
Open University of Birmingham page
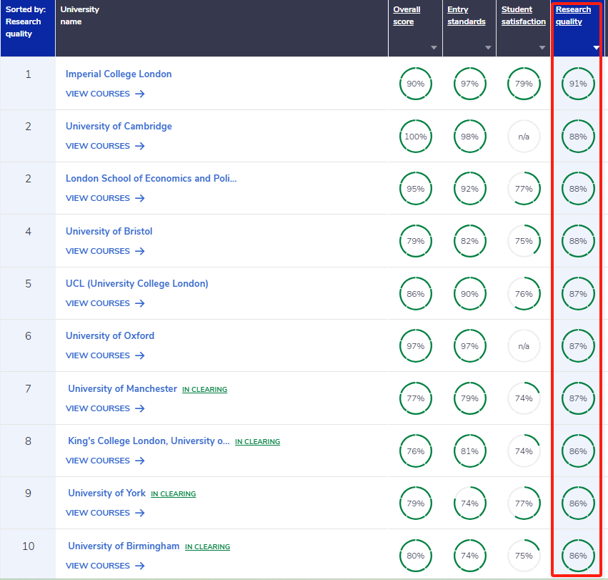pos(124,546)
